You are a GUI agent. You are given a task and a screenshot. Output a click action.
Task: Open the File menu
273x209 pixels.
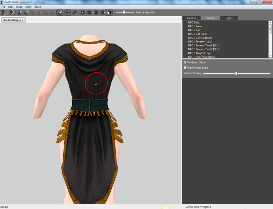click(x=3, y=7)
